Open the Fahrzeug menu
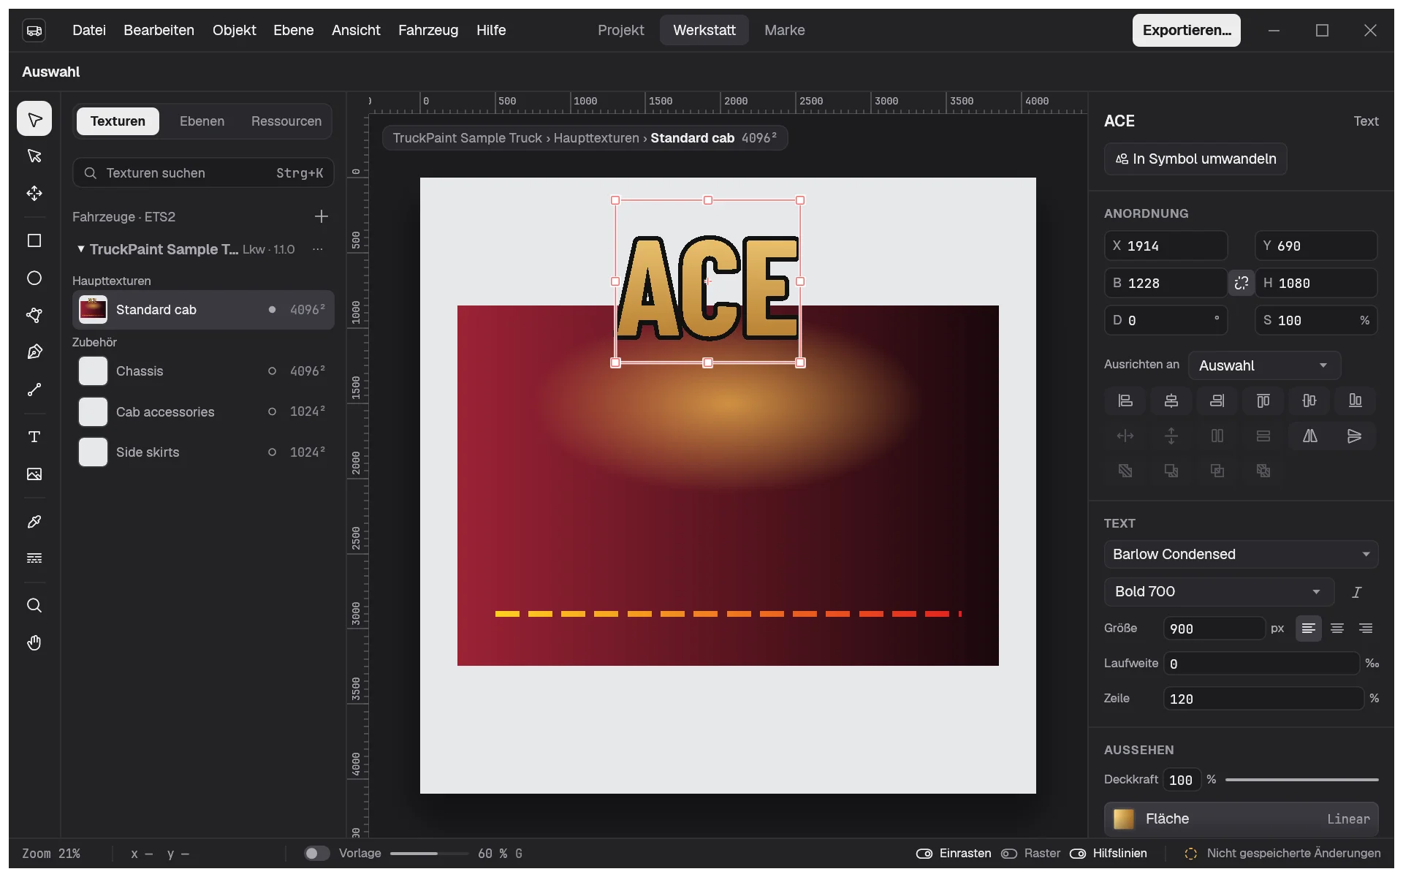The width and height of the screenshot is (1403, 877). (428, 30)
